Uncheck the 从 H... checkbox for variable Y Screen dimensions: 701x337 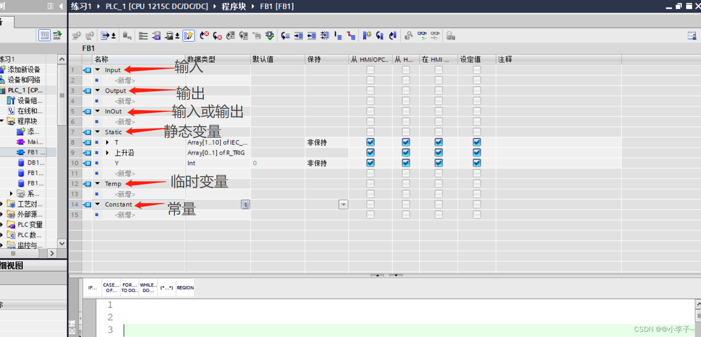(406, 163)
